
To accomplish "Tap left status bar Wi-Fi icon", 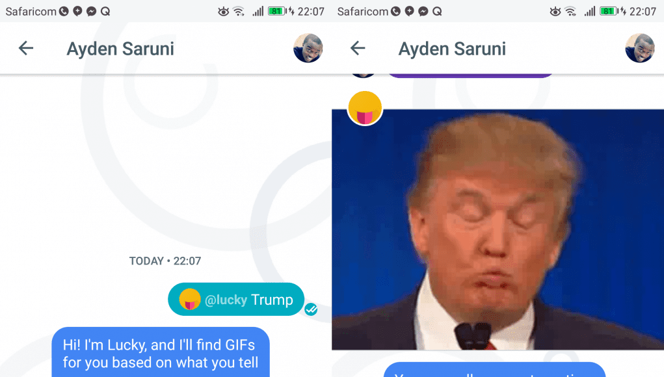I will [x=239, y=12].
